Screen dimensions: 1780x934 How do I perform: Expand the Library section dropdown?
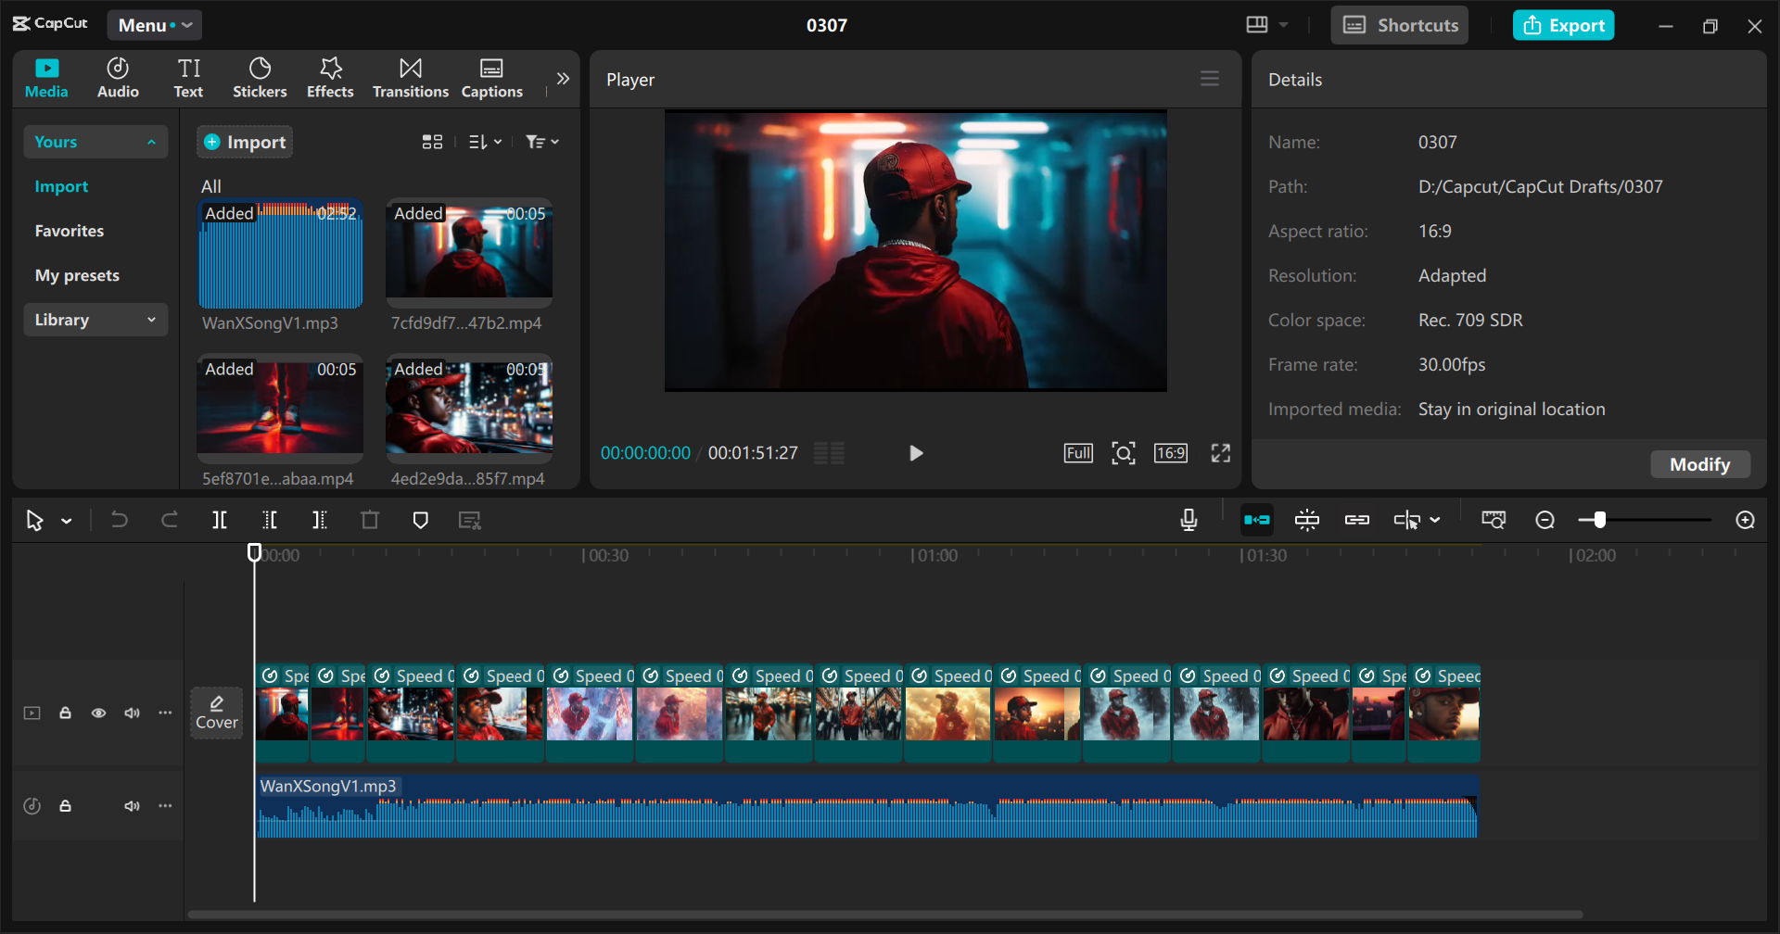tap(95, 320)
